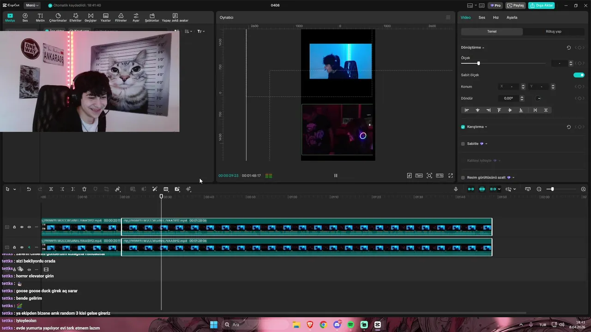Open the Filtreler filters tab
The height and width of the screenshot is (332, 591).
pos(121,18)
